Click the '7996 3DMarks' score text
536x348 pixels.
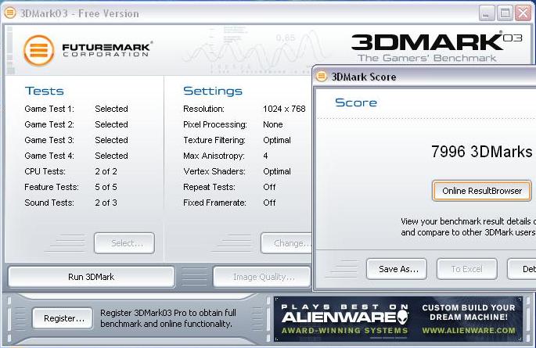tap(482, 152)
